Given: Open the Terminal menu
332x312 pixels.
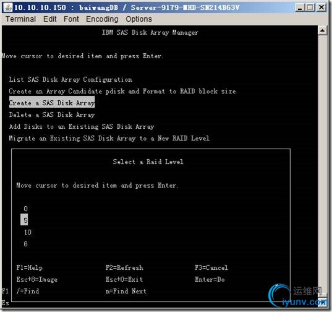Looking at the screenshot, I should click(x=20, y=19).
